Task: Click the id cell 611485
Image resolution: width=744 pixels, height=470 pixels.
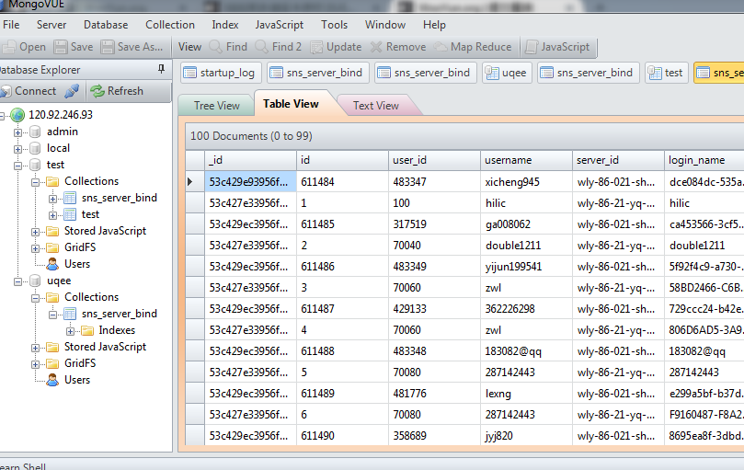Action: click(343, 224)
